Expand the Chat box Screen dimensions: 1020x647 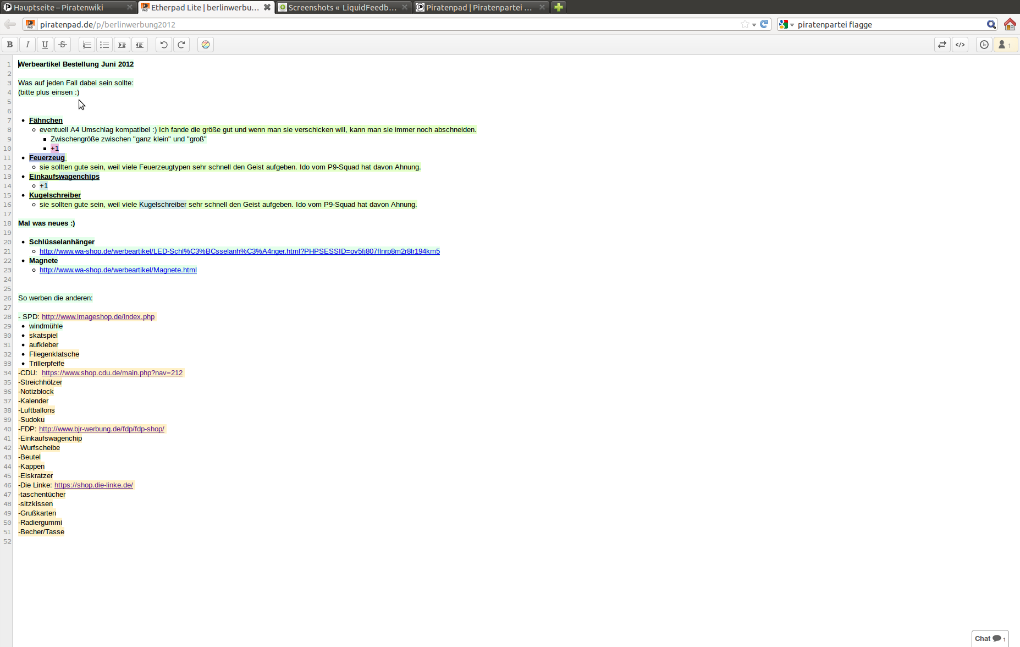click(x=989, y=638)
